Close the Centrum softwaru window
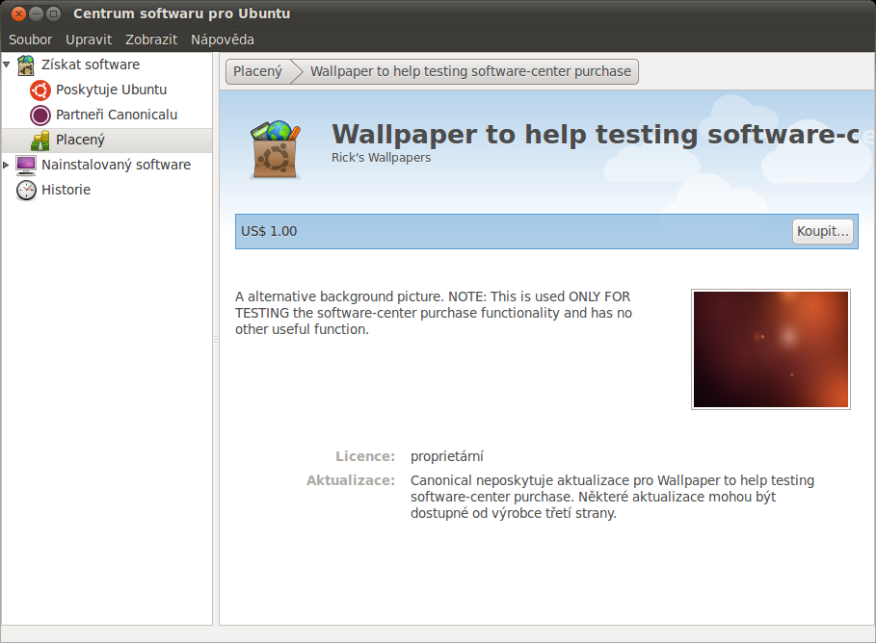 [18, 13]
